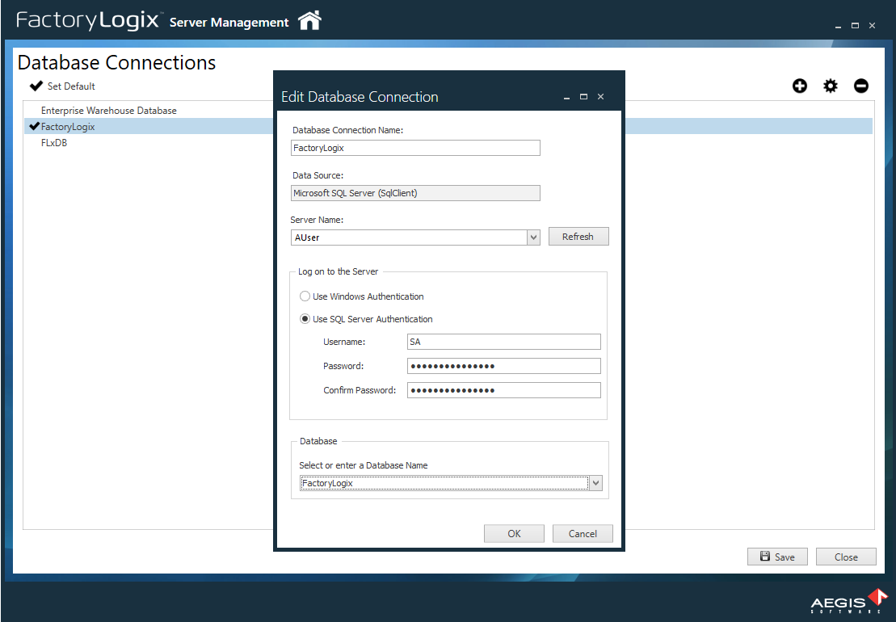The width and height of the screenshot is (896, 622).
Task: Click OK to confirm the connection
Action: [514, 533]
